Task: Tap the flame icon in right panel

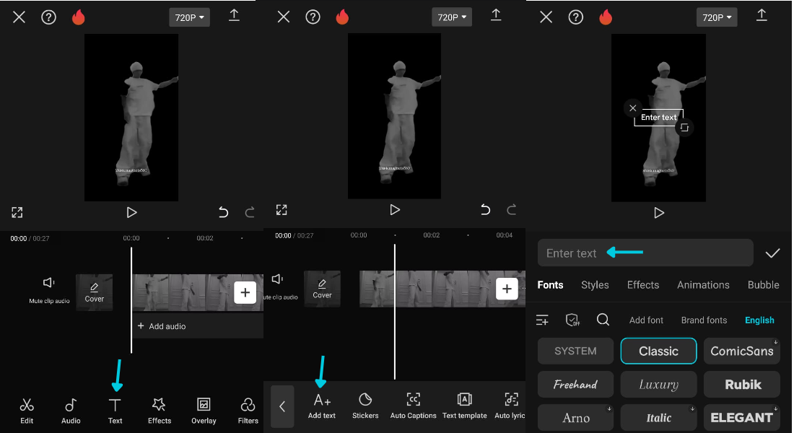Action: coord(606,17)
